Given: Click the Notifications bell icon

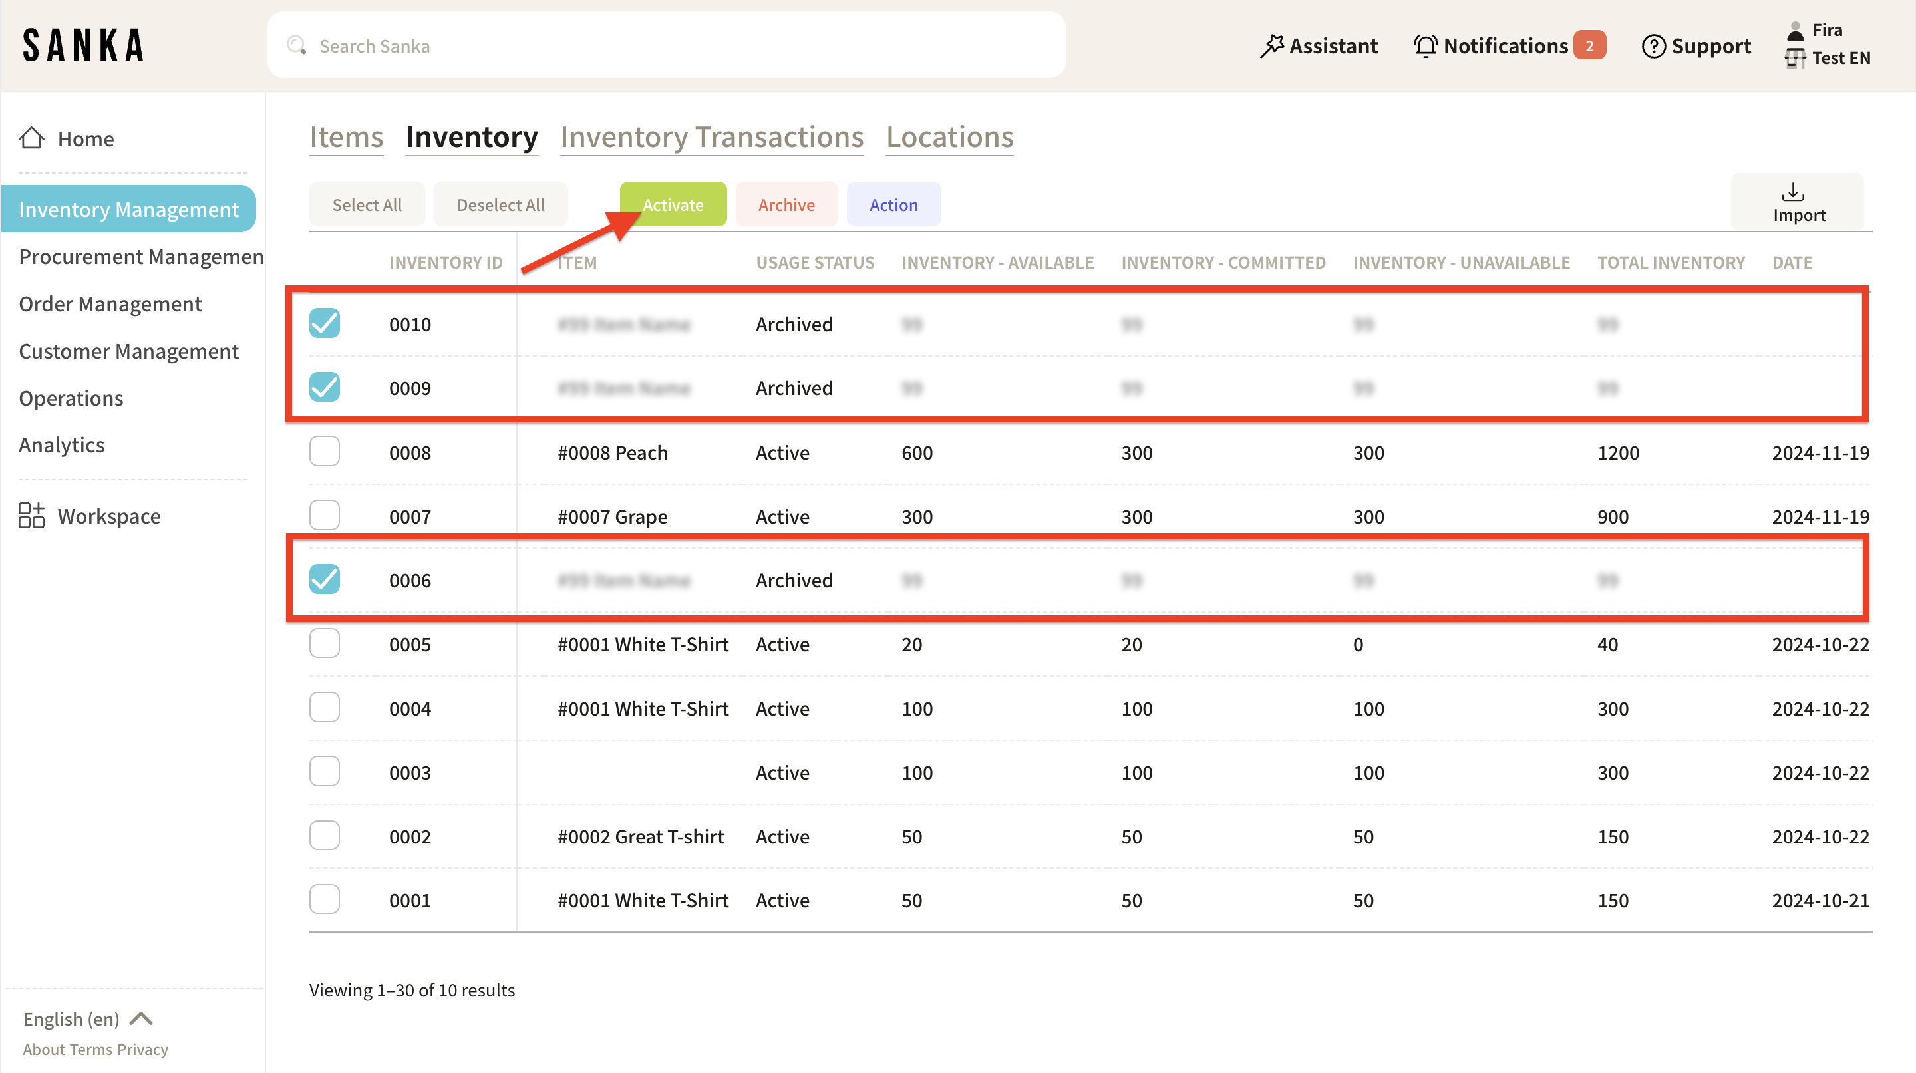Looking at the screenshot, I should point(1425,46).
